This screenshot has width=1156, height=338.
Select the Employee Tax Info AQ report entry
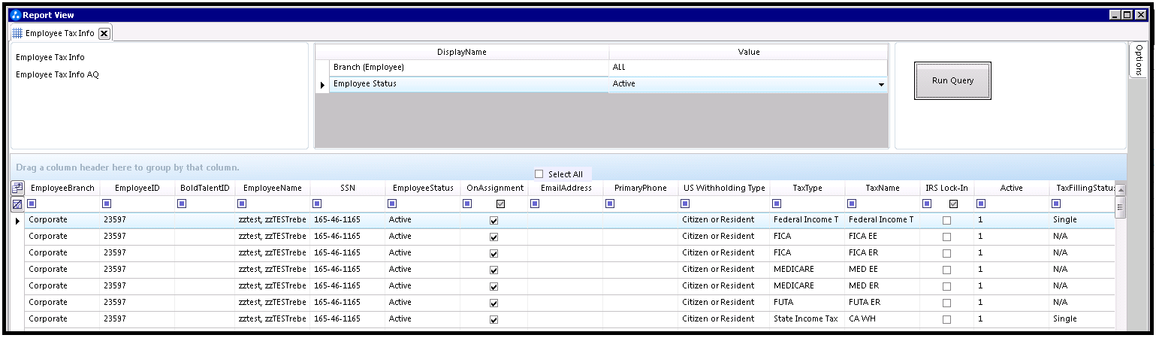coord(57,75)
